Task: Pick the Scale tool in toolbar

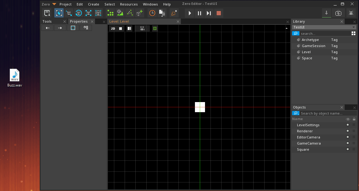Action: coord(88,13)
